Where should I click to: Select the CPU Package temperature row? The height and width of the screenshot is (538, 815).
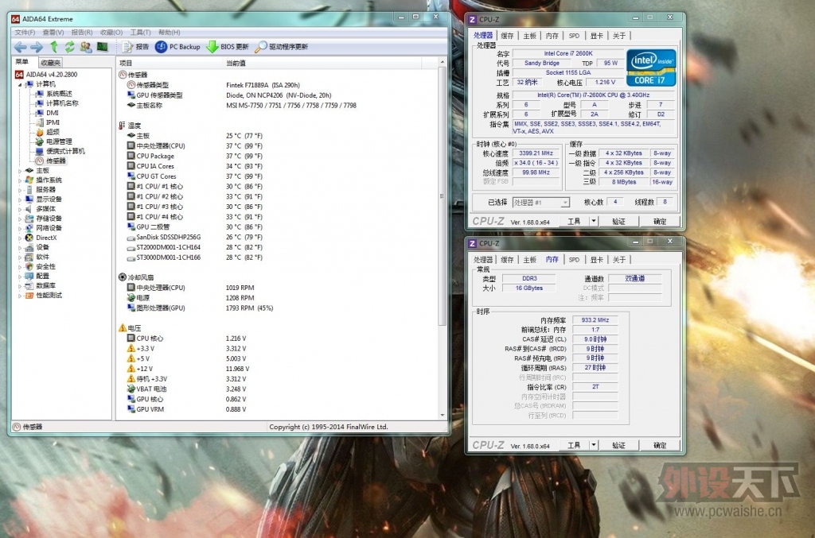[278, 157]
